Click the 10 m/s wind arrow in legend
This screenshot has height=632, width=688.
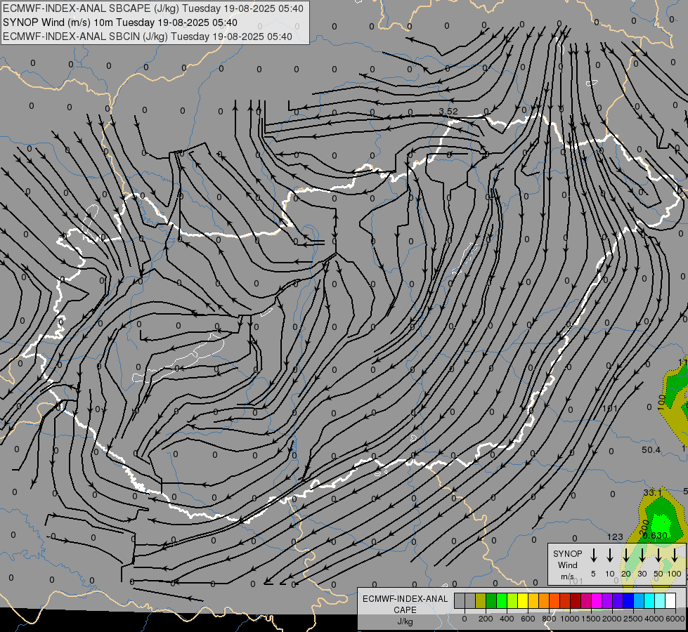click(x=610, y=555)
